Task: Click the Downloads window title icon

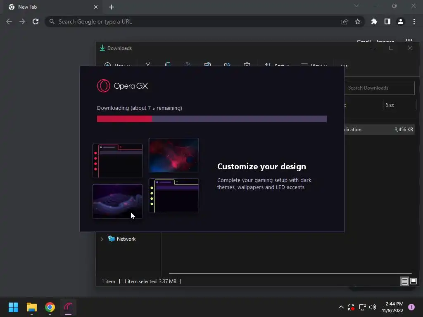Action: click(x=102, y=48)
